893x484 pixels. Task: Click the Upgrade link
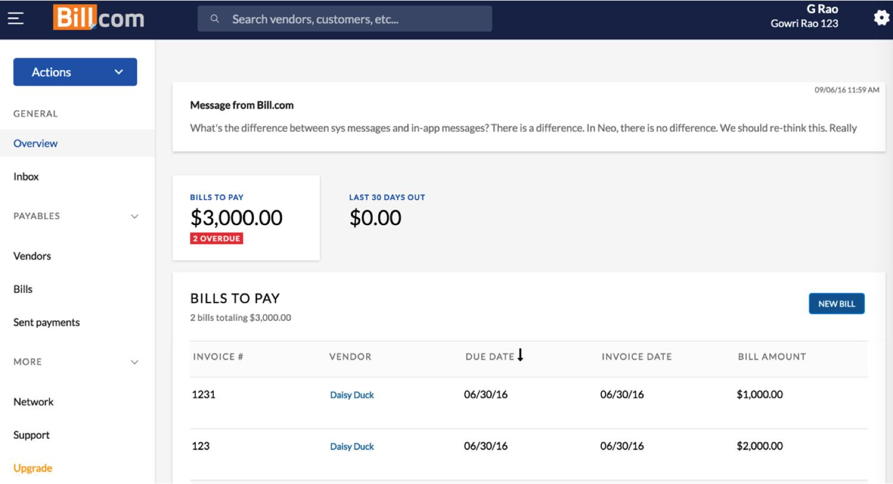(33, 469)
